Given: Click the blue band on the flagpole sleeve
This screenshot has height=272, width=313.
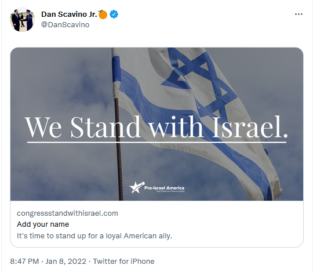Looking at the screenshot, I should pos(116,69).
